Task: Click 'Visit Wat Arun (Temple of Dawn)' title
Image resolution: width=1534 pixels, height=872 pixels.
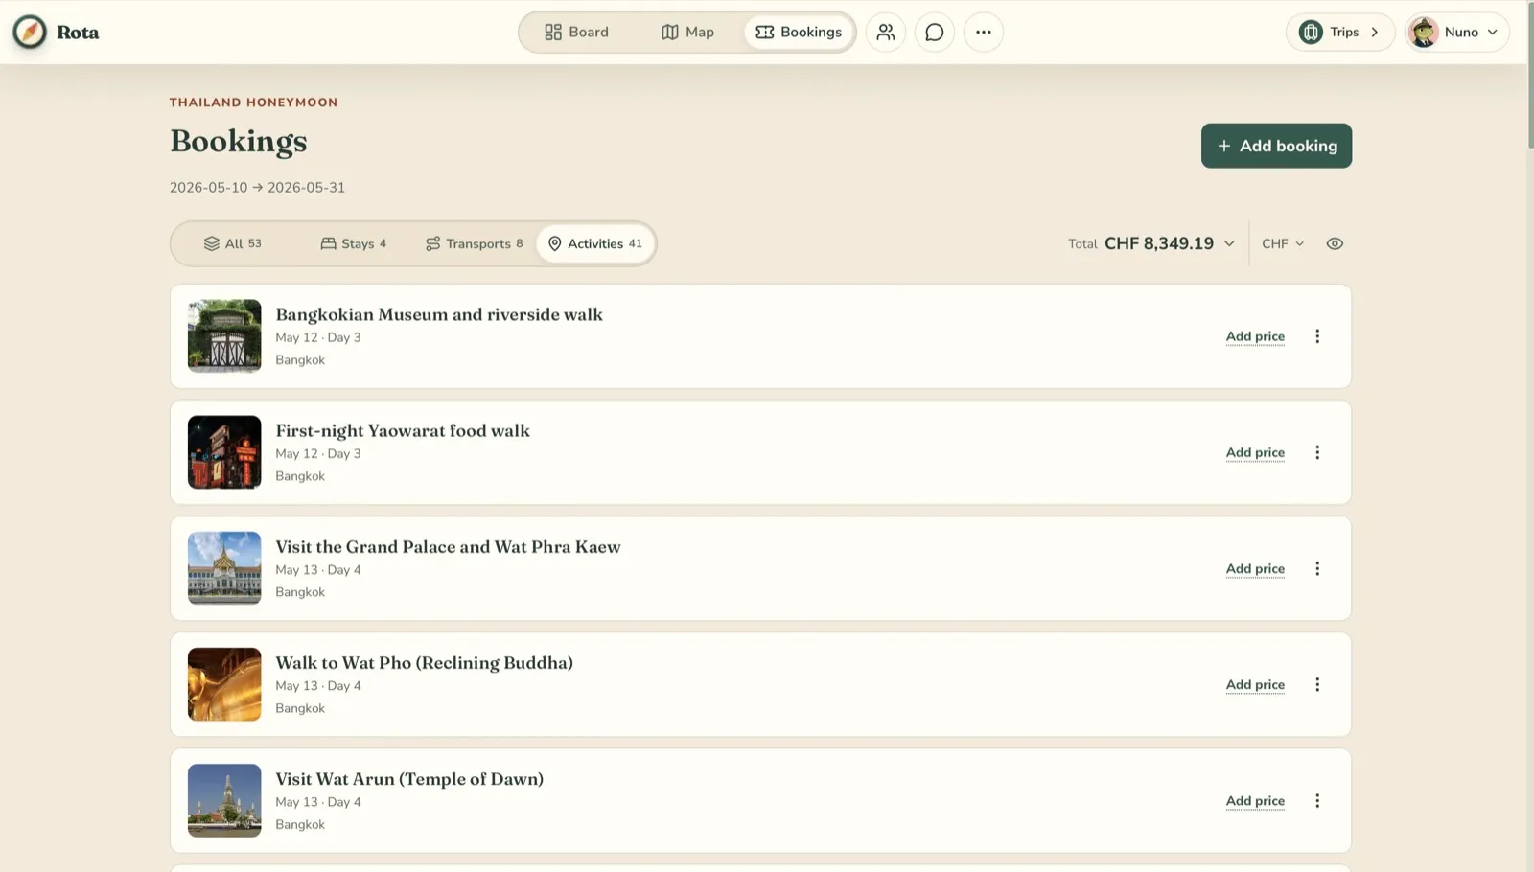Action: [409, 779]
